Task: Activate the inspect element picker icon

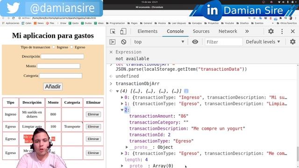Action: 113,31
